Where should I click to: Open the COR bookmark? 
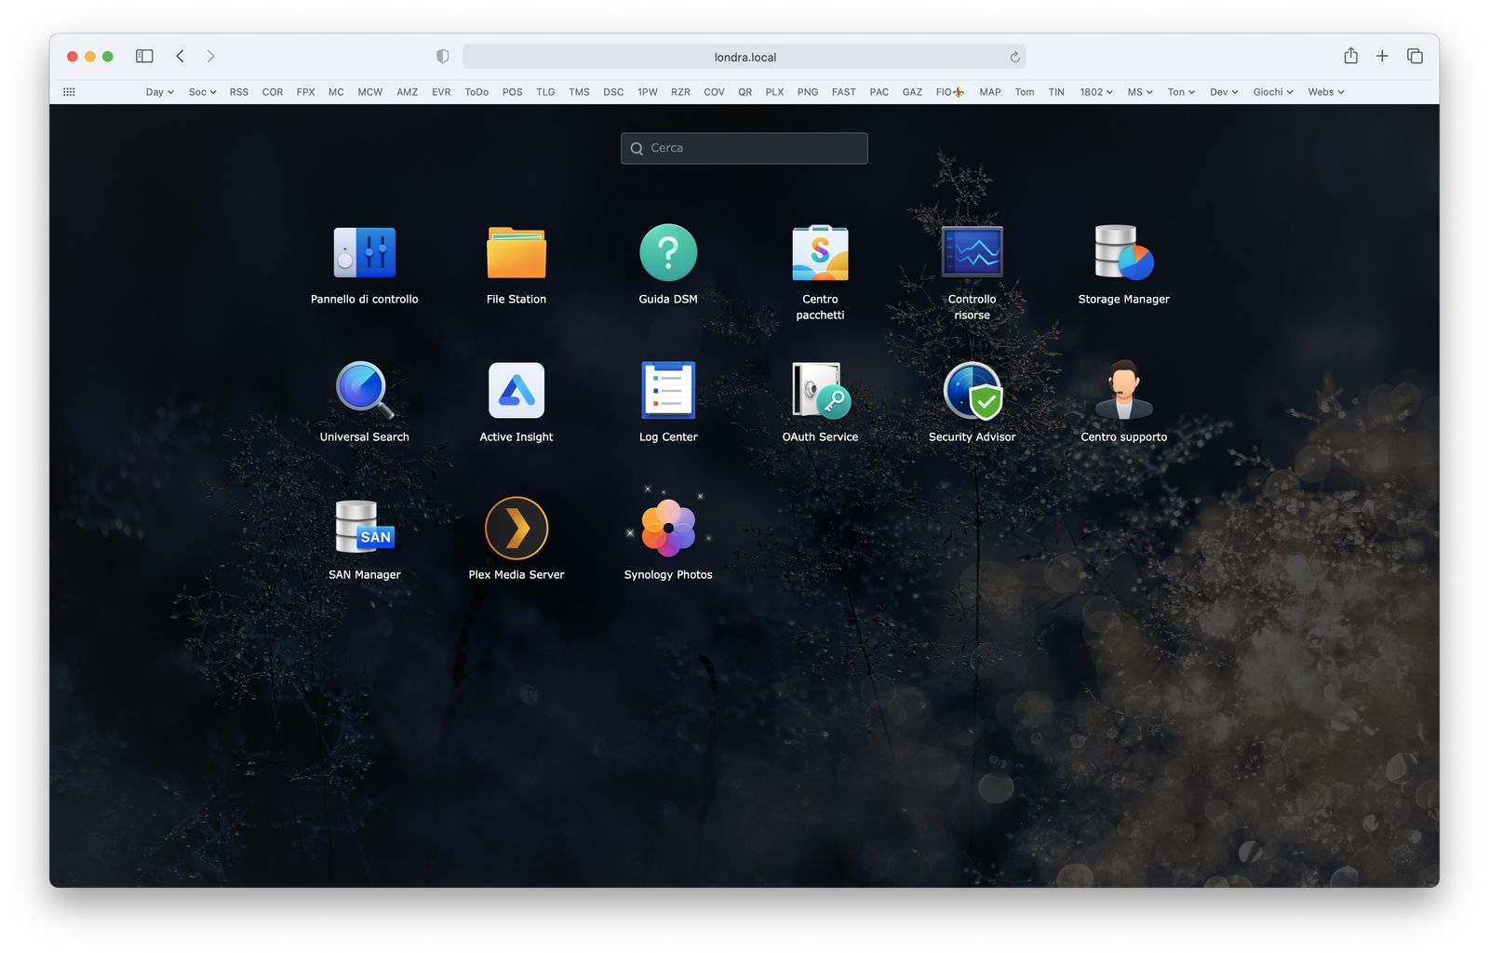point(273,92)
